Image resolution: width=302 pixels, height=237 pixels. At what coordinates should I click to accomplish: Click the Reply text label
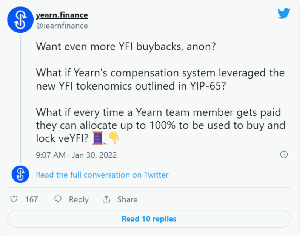click(79, 199)
